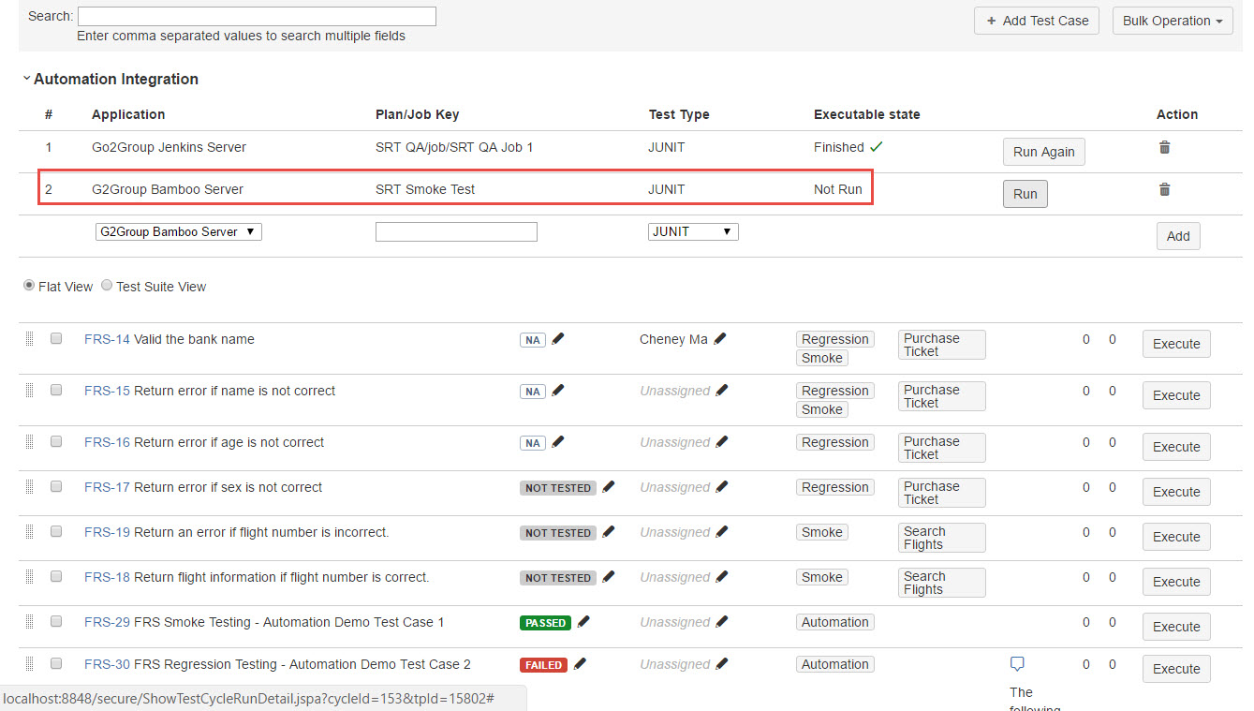1254x711 pixels.
Task: Edit status pencil for FRS-17
Action: pos(609,487)
